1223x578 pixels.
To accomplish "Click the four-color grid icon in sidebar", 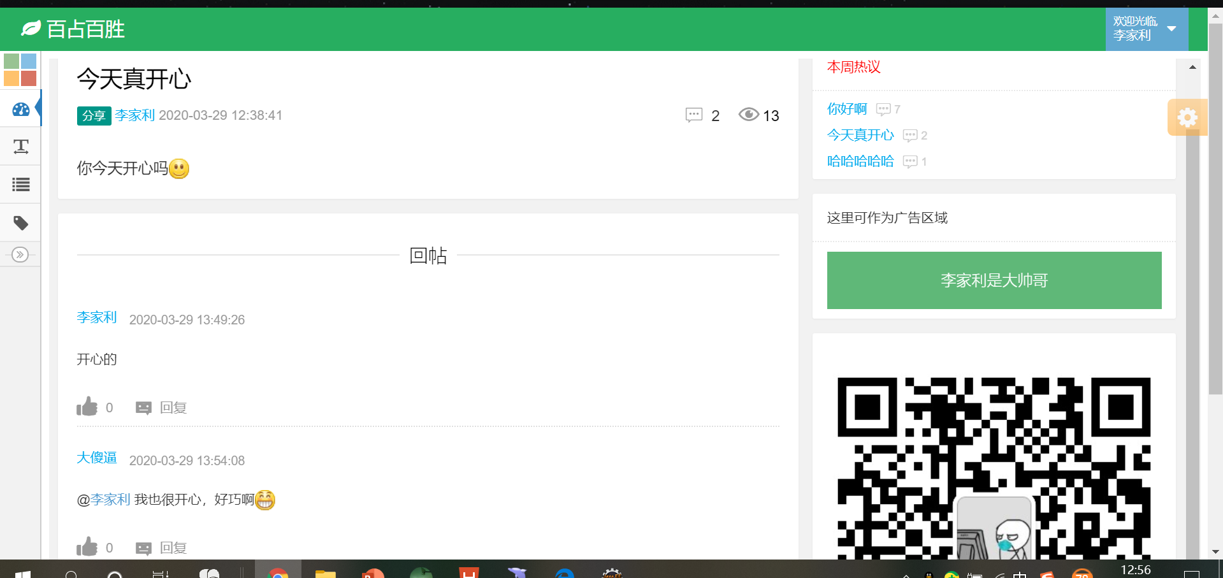I will coord(20,69).
